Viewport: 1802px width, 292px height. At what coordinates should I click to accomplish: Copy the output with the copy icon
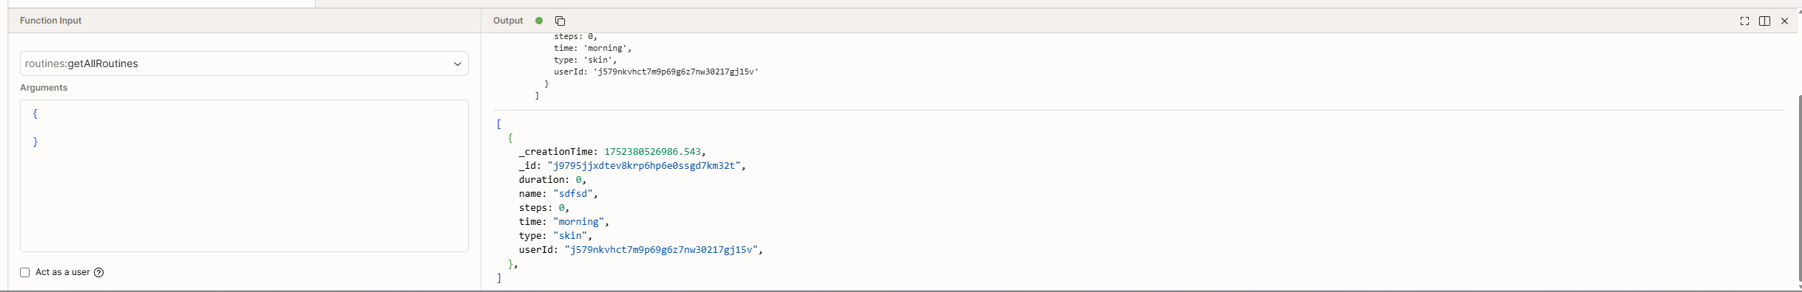(x=560, y=21)
